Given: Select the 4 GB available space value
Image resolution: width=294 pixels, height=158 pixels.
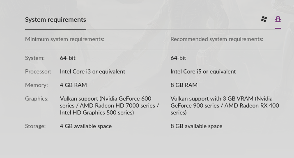Looking at the screenshot, I should click(86, 126).
